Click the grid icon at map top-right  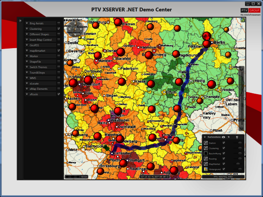pyautogui.click(x=243, y=21)
